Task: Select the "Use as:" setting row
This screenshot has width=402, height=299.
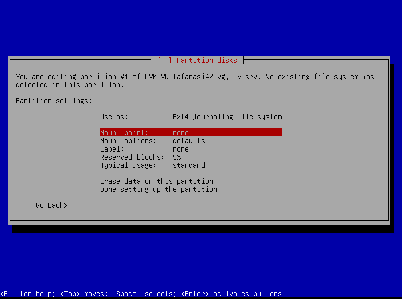Action: (114, 117)
